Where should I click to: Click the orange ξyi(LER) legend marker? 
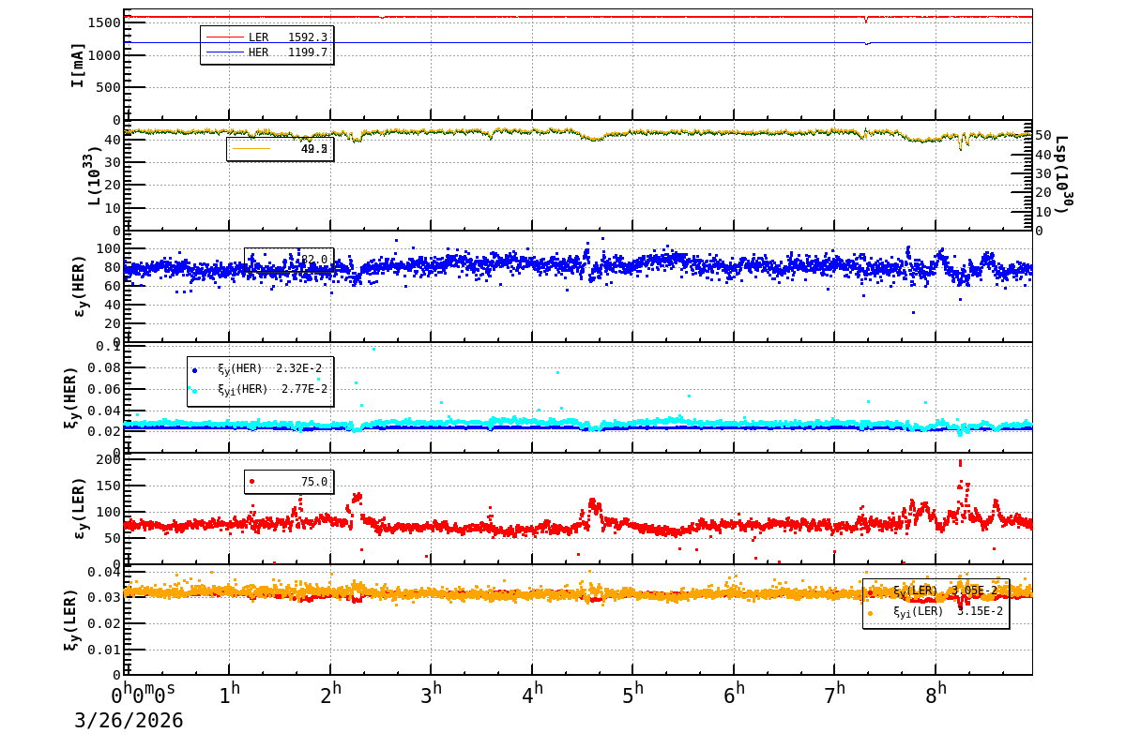pyautogui.click(x=870, y=612)
